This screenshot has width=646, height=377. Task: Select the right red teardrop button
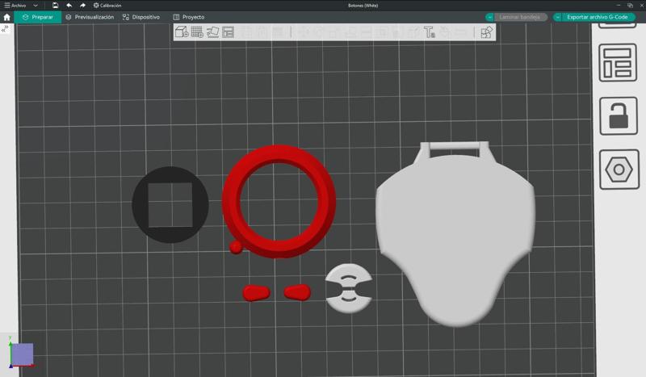point(297,292)
